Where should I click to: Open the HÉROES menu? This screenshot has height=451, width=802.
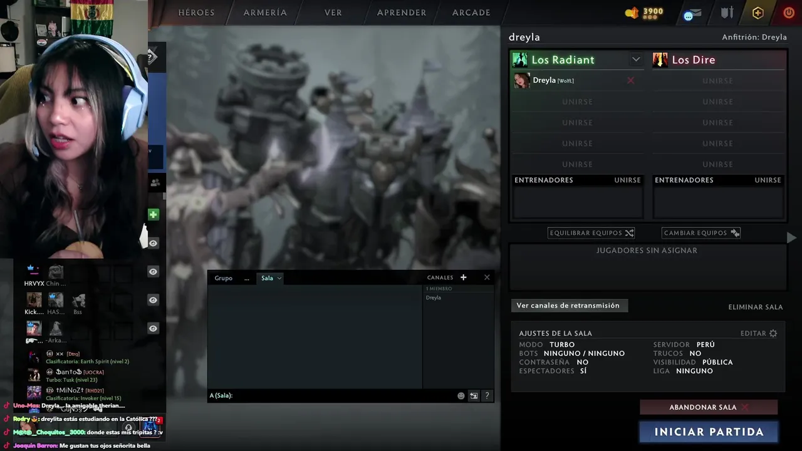pyautogui.click(x=196, y=13)
